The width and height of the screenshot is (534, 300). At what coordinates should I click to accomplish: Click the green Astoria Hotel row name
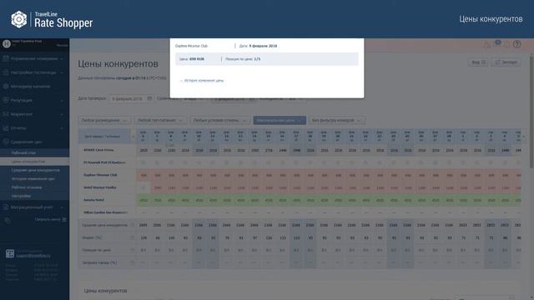93,200
